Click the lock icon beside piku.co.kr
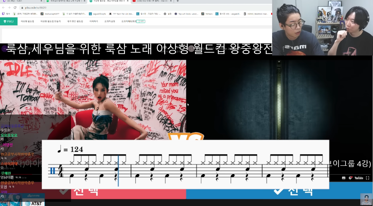This screenshot has width=373, height=206. click(x=22, y=8)
